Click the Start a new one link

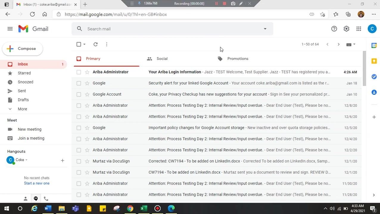click(x=37, y=183)
